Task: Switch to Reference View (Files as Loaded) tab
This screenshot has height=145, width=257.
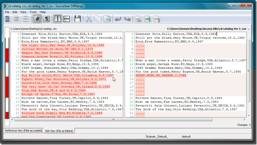Action: pyautogui.click(x=24, y=130)
